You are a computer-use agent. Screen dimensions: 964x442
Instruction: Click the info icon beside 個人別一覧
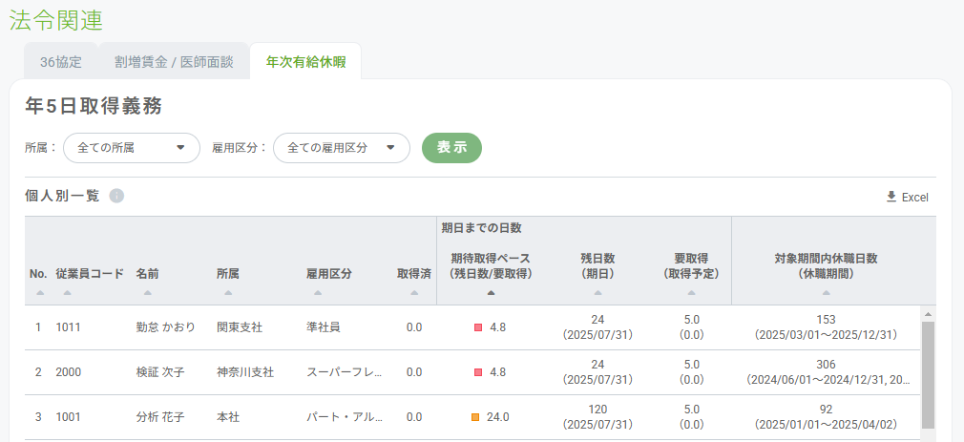116,196
